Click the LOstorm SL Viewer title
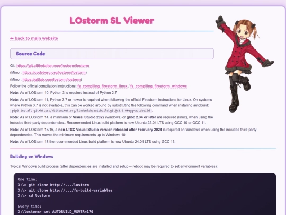The width and height of the screenshot is (286, 215). click(x=112, y=21)
